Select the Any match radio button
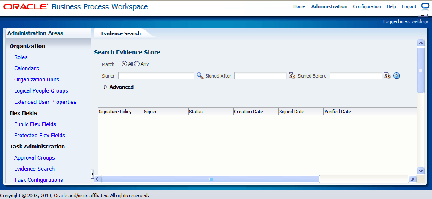Image resolution: width=432 pixels, height=199 pixels. (x=137, y=64)
